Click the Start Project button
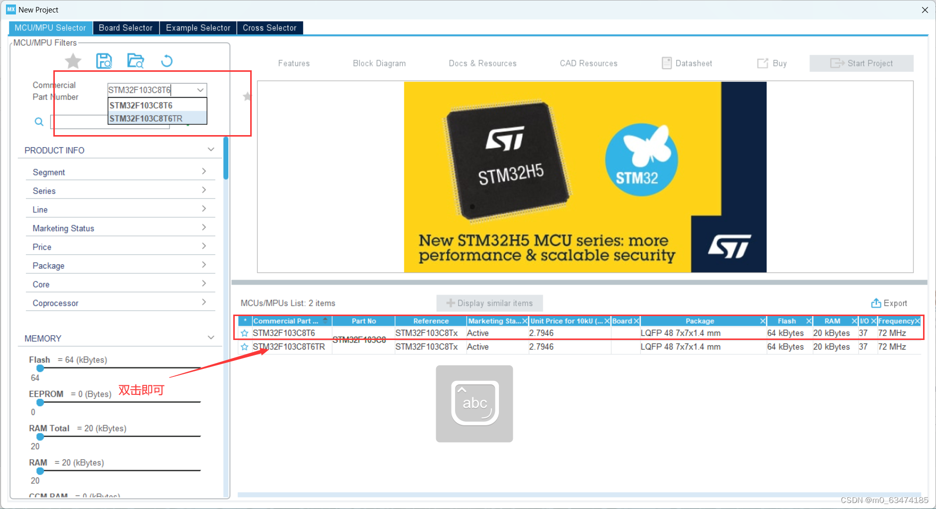This screenshot has height=509, width=936. coord(861,63)
